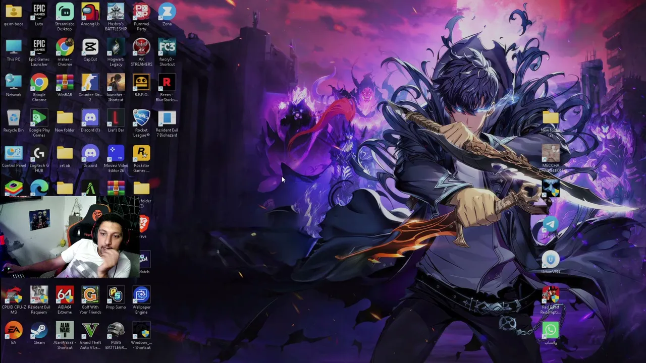Open Google Chrome
Image resolution: width=646 pixels, height=363 pixels.
point(39,88)
